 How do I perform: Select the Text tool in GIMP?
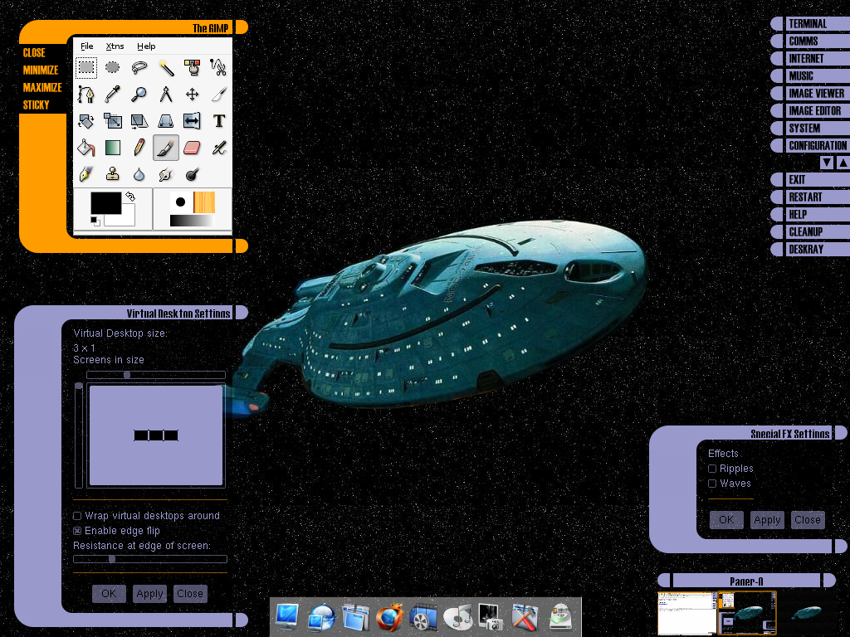pos(219,121)
